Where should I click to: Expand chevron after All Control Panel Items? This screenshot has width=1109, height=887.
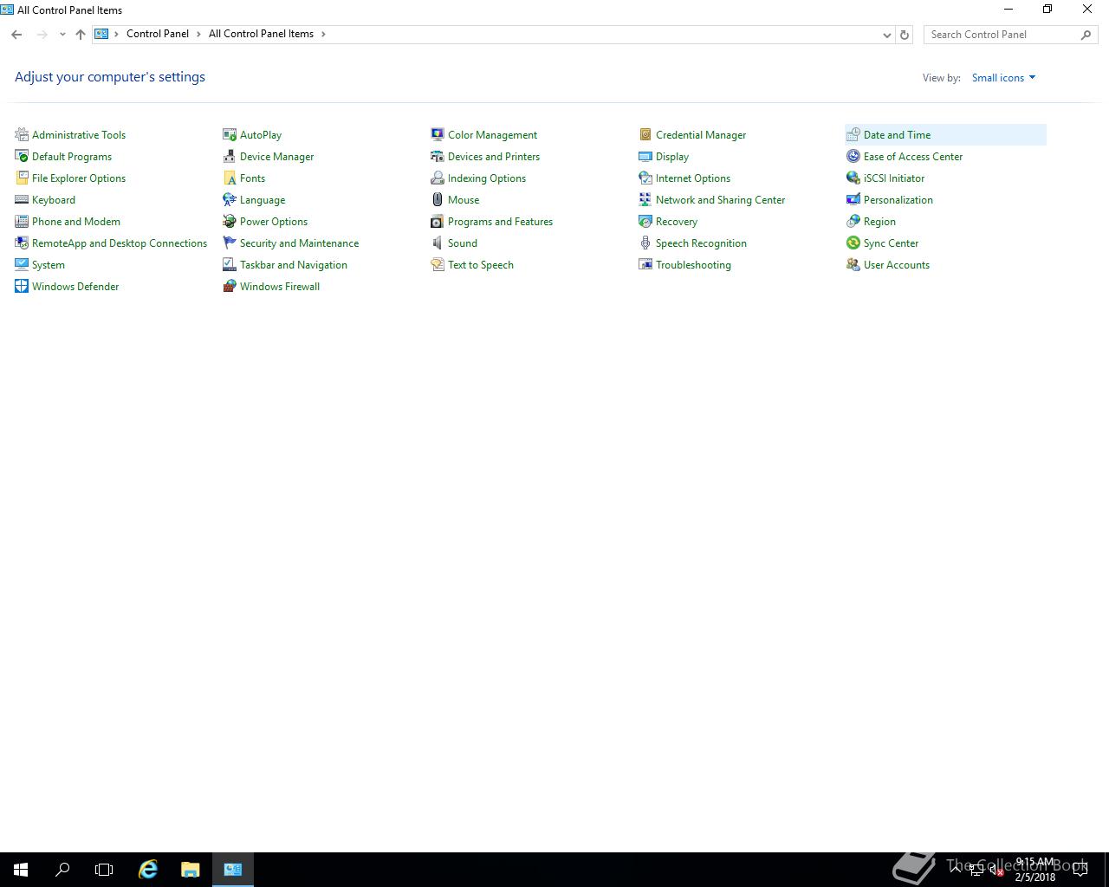coord(323,34)
